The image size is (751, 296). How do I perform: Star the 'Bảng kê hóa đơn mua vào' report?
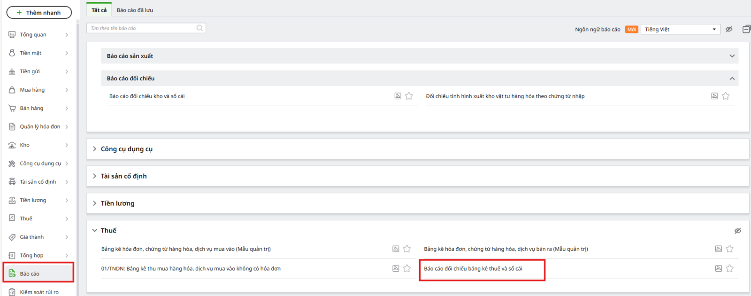tap(407, 249)
